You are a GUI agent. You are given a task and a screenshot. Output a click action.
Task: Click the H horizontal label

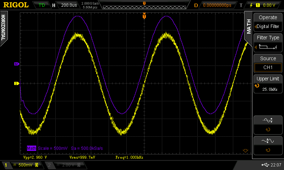54,5
